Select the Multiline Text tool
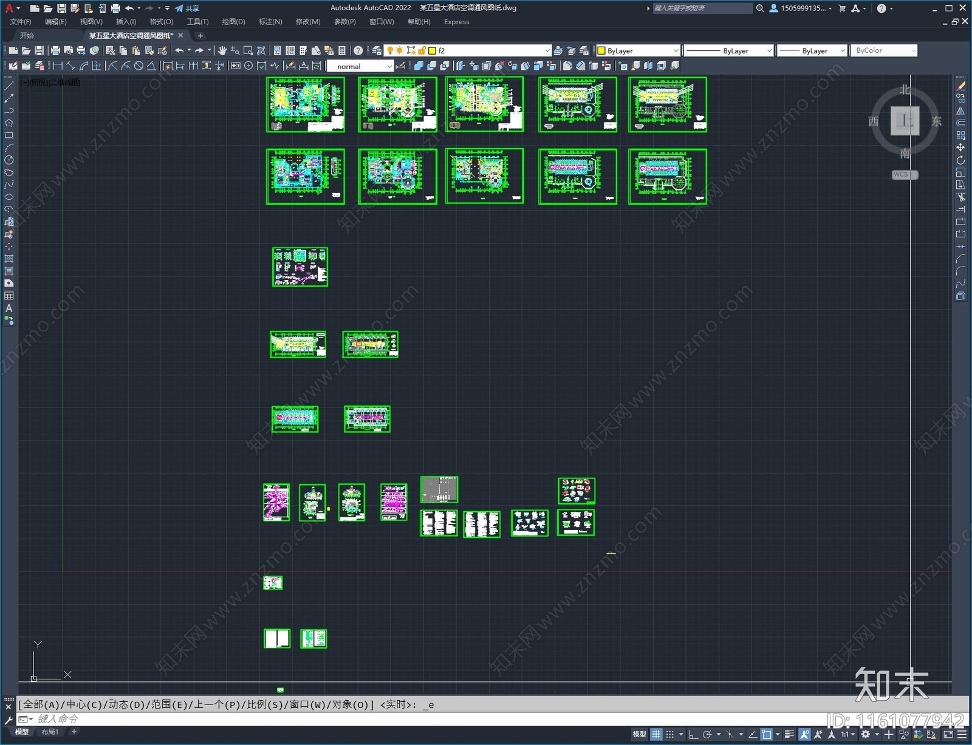The width and height of the screenshot is (972, 745). click(x=9, y=308)
